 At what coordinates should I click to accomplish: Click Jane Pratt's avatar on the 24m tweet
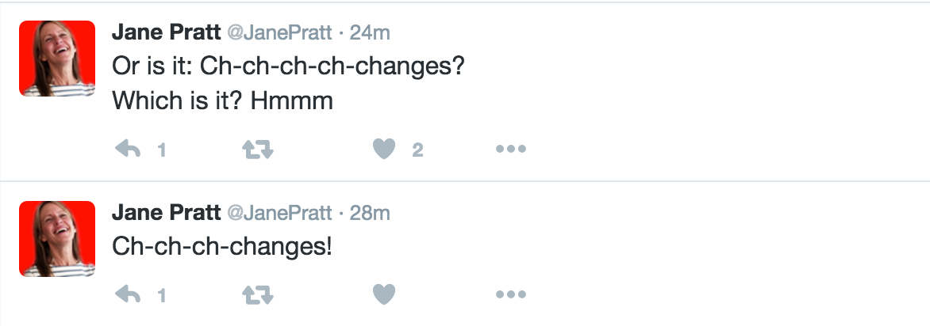[x=57, y=58]
